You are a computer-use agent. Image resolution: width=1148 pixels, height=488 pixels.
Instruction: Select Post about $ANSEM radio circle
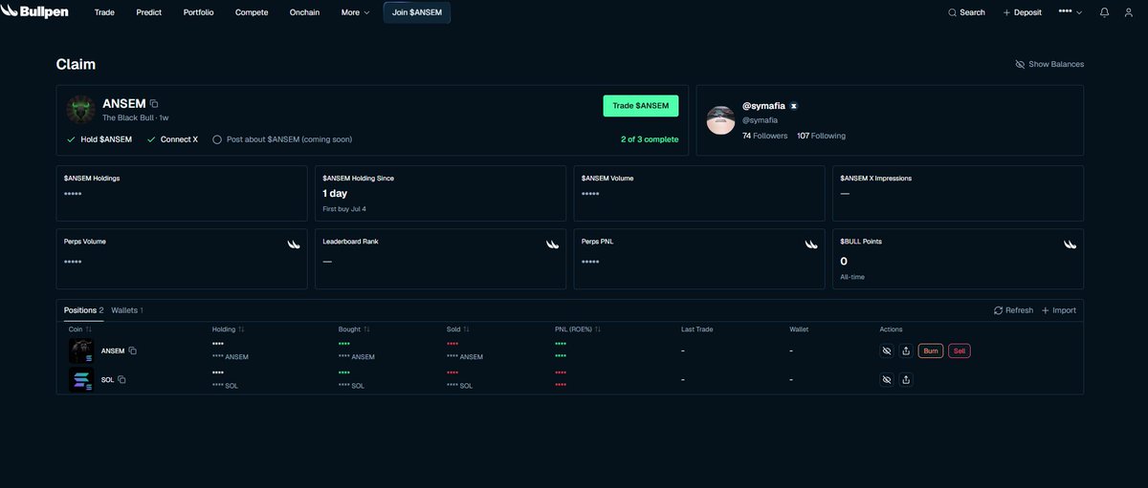coord(217,139)
